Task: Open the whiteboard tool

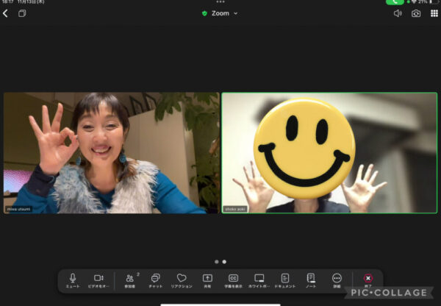Action: pos(259,280)
